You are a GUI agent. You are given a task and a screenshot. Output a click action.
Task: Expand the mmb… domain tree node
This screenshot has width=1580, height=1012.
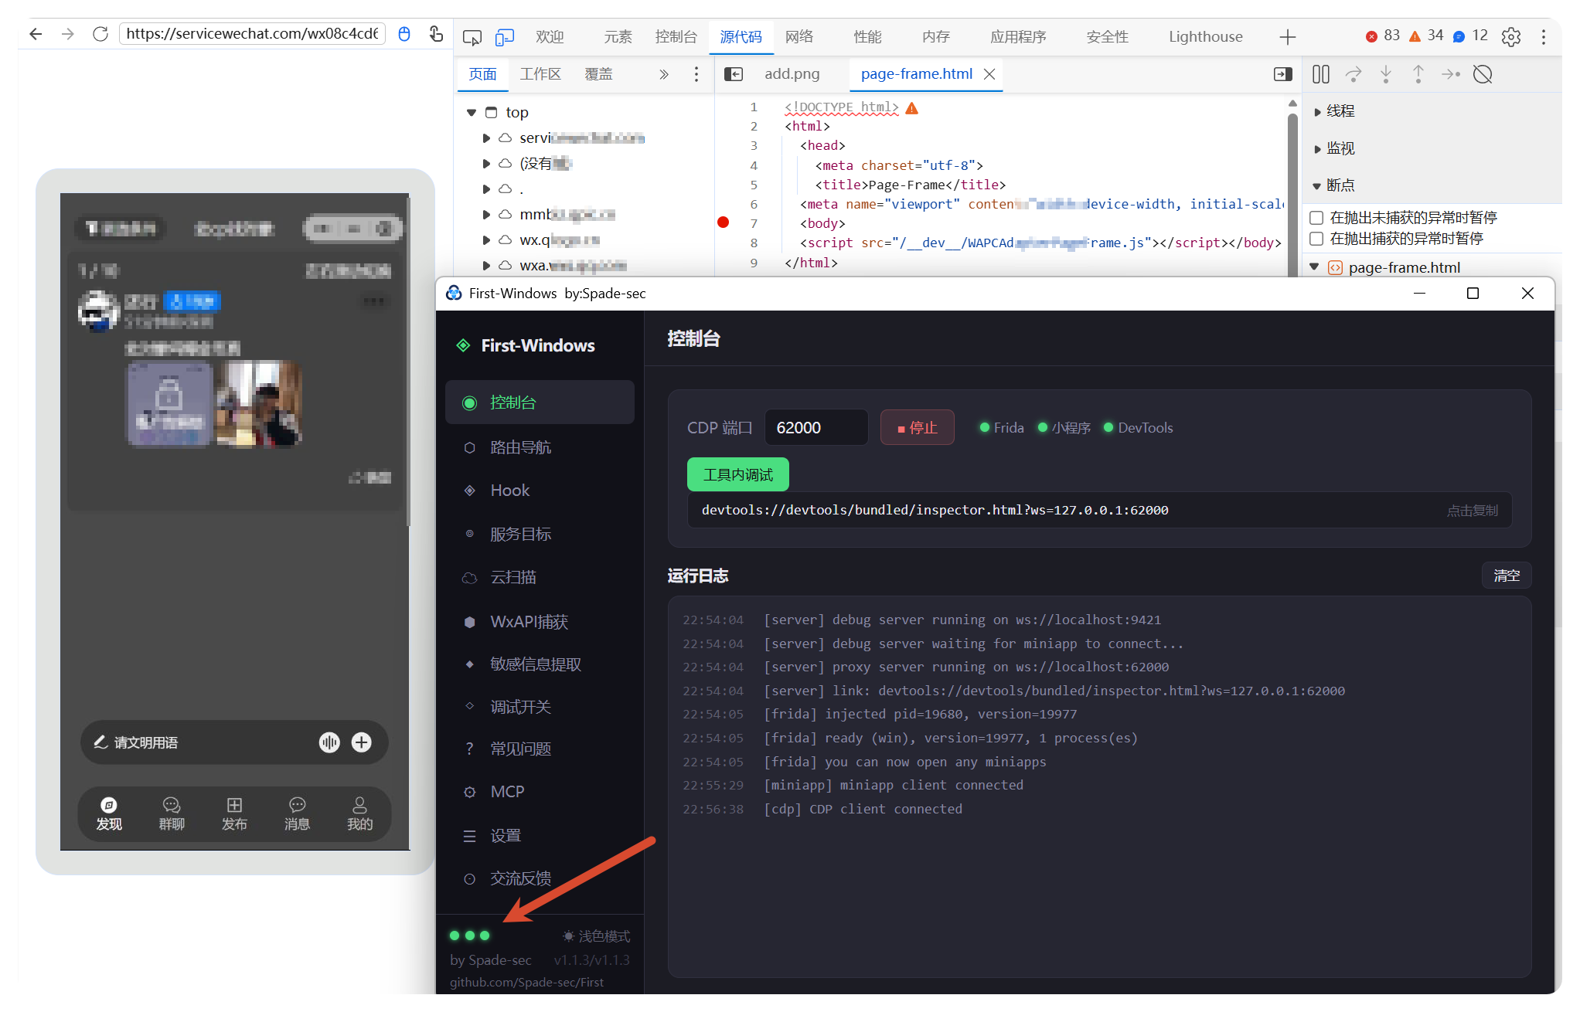(486, 215)
